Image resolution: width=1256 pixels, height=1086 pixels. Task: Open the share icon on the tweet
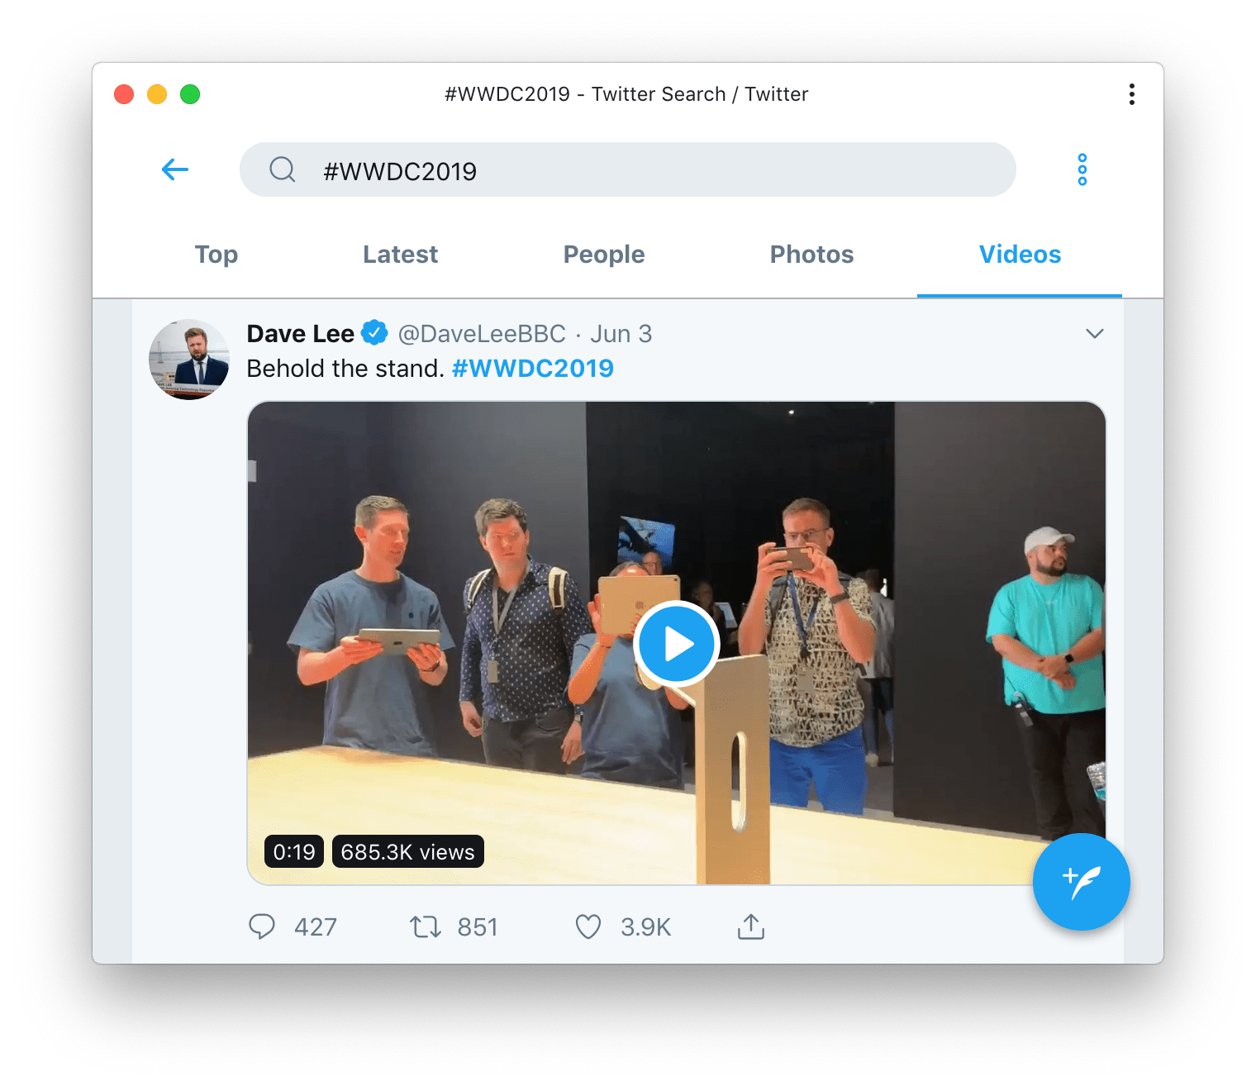coord(750,926)
